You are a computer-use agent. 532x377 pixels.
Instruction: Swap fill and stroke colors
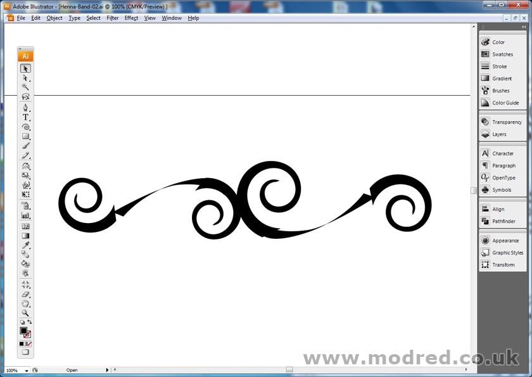coord(30,323)
